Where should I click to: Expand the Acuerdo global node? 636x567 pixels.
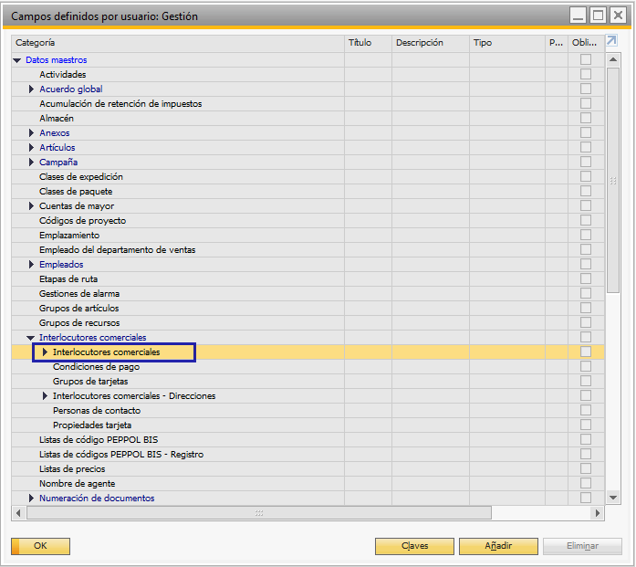(x=31, y=89)
